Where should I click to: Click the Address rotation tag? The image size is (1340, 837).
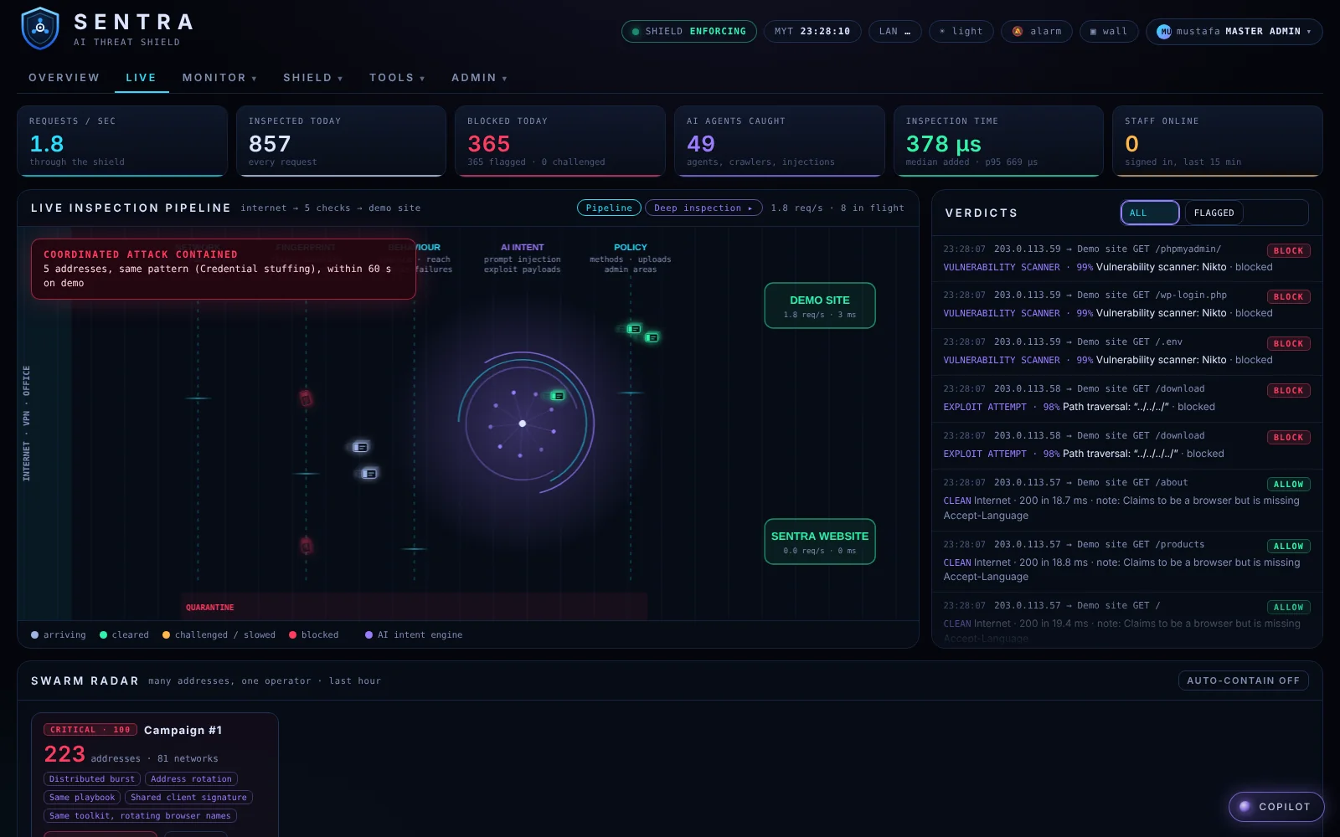click(x=191, y=778)
